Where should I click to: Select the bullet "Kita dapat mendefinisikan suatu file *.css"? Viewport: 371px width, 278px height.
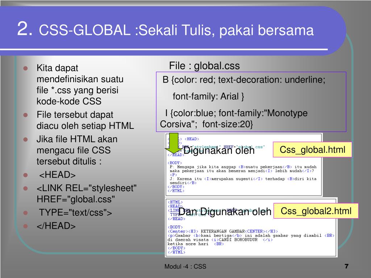click(x=80, y=84)
